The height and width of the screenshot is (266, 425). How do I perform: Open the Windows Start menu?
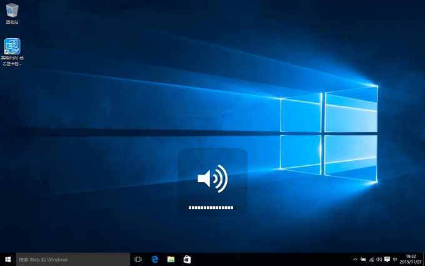click(8, 260)
